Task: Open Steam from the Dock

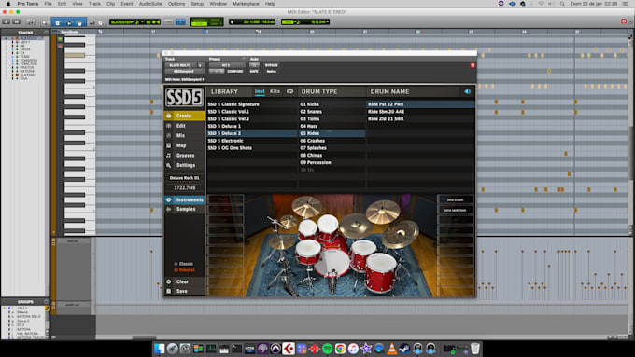Action: coord(404,349)
